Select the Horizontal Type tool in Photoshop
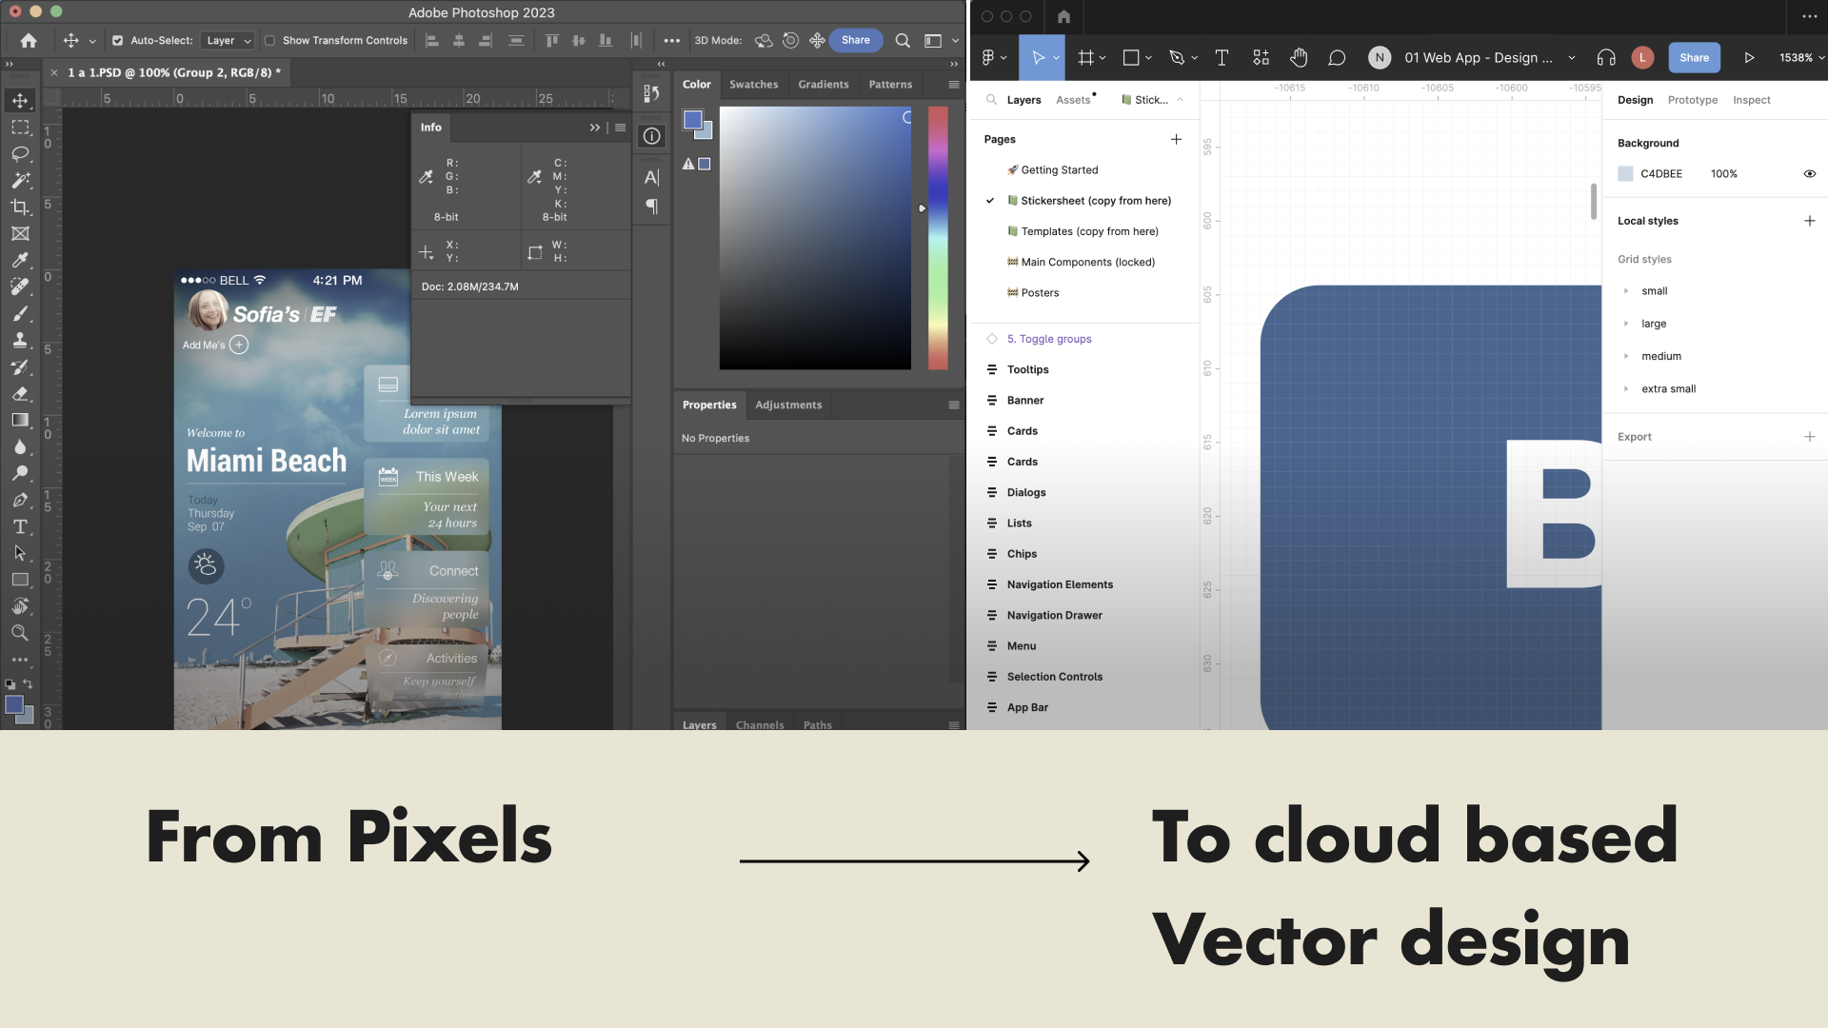 (x=20, y=526)
